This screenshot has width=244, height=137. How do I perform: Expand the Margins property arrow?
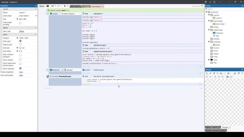tap(17, 38)
